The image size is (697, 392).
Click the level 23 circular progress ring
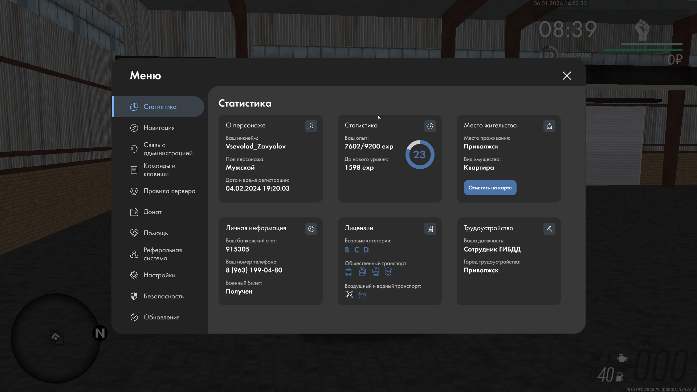[x=420, y=155]
